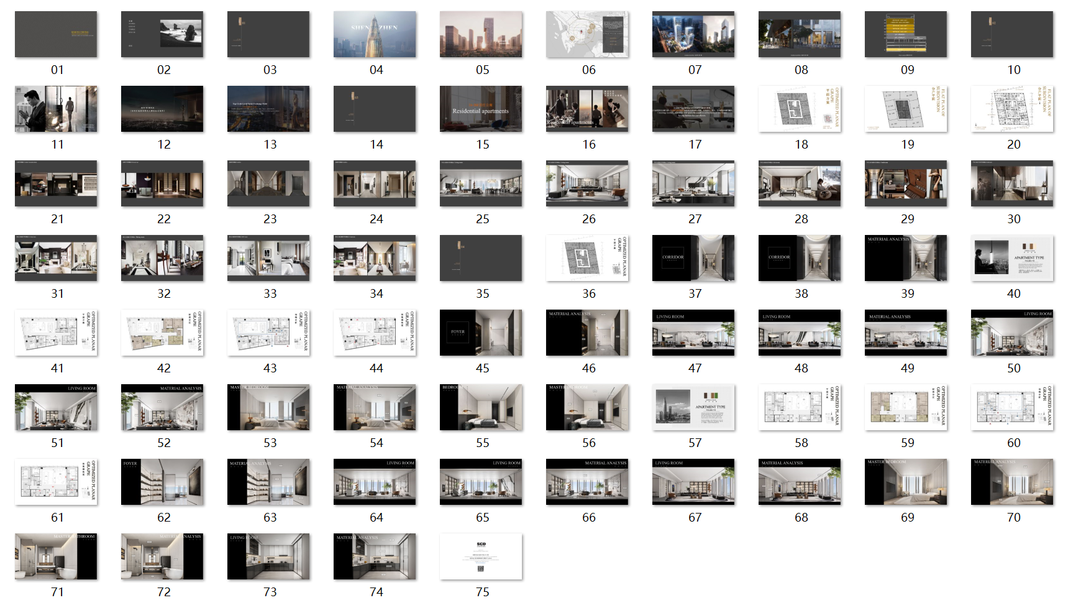
Task: Select the Shenzhen skyscraper slide 04
Action: click(x=375, y=34)
